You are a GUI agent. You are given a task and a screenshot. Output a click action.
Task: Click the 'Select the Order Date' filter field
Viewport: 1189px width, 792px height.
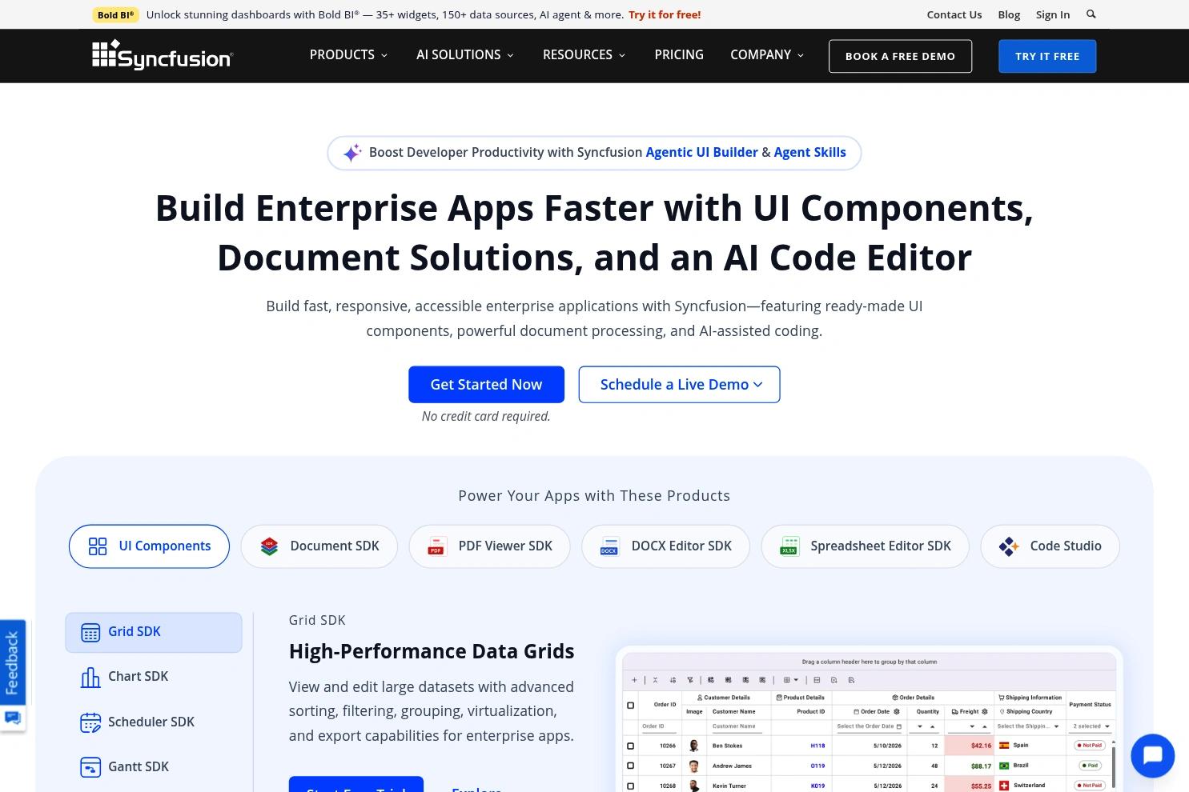(870, 726)
